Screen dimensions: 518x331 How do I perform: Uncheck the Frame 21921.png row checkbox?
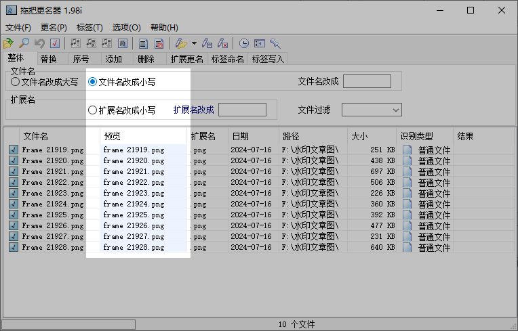coord(13,171)
